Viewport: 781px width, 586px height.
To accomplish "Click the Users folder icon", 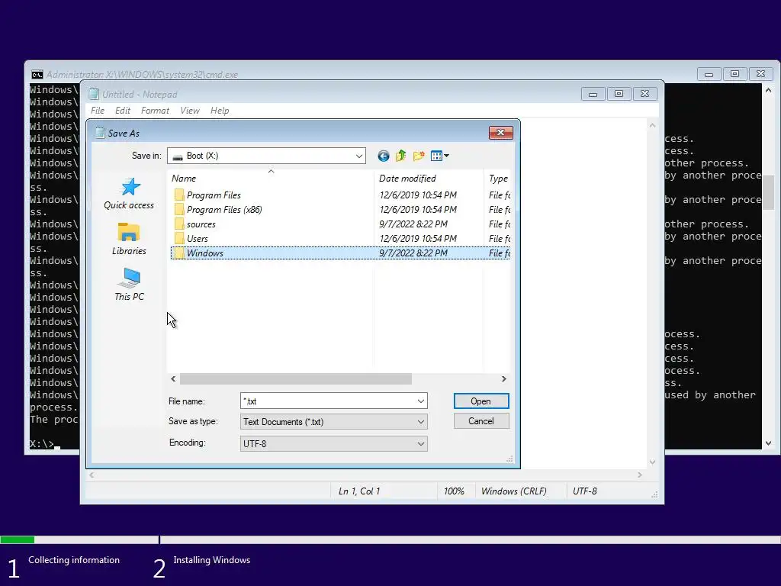I will point(179,238).
